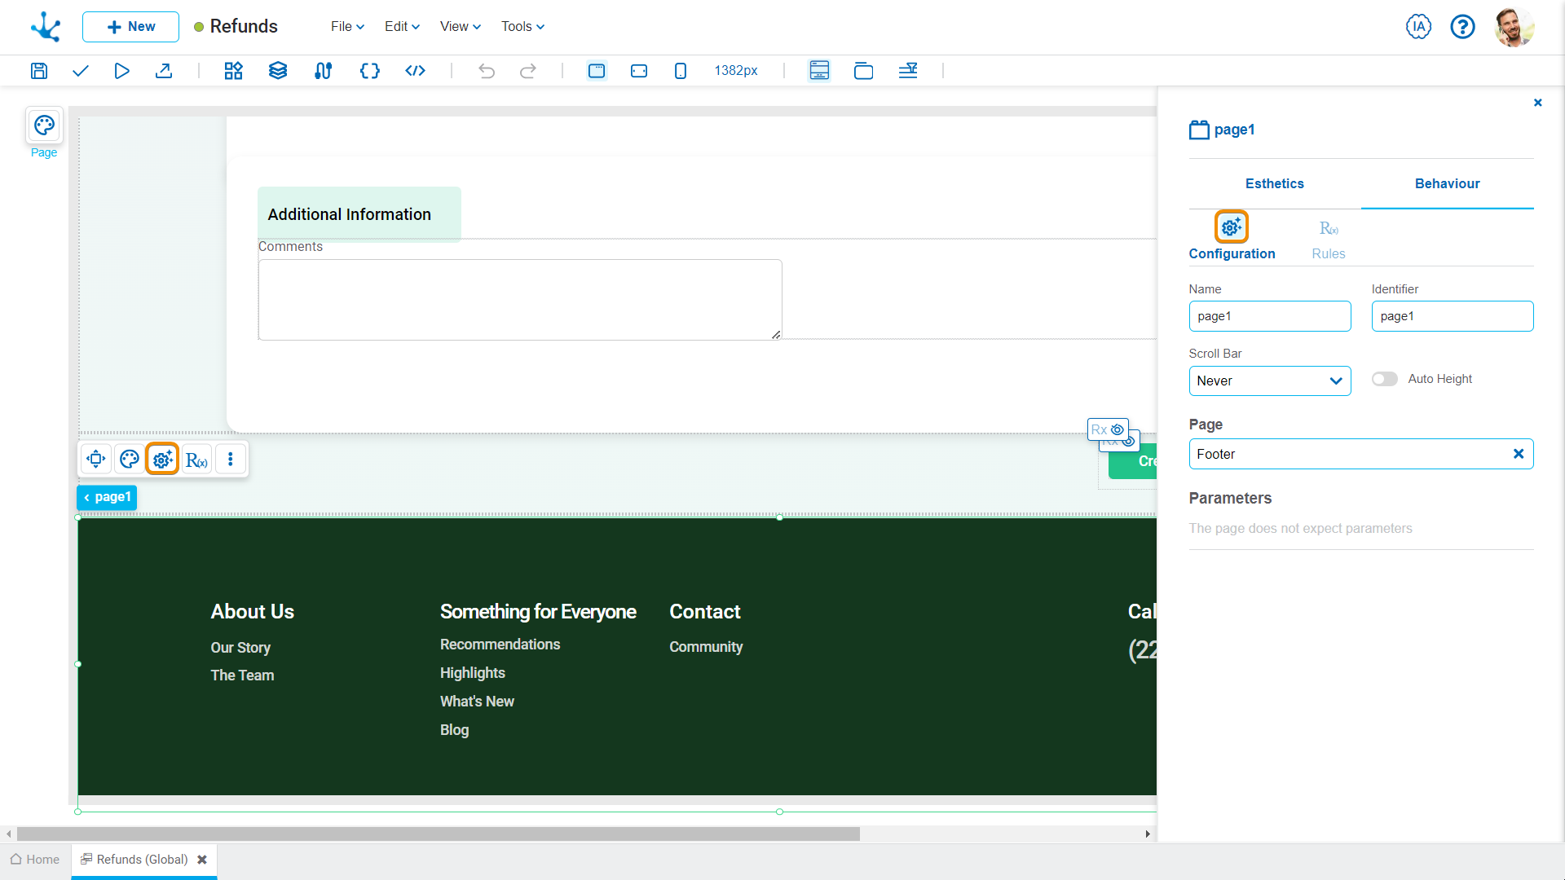This screenshot has width=1565, height=880.
Task: Switch to Esthetics tab
Action: pos(1275,183)
